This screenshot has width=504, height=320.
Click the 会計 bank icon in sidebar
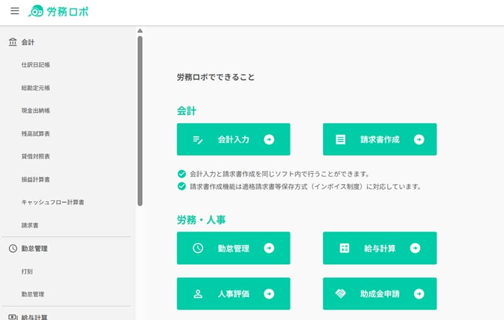pyautogui.click(x=13, y=42)
